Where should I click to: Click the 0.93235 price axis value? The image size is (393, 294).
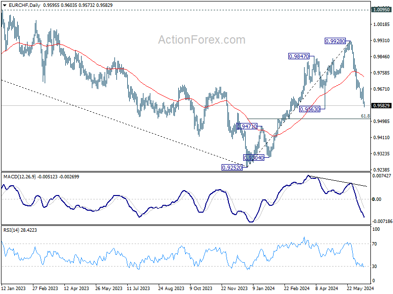[382, 153]
